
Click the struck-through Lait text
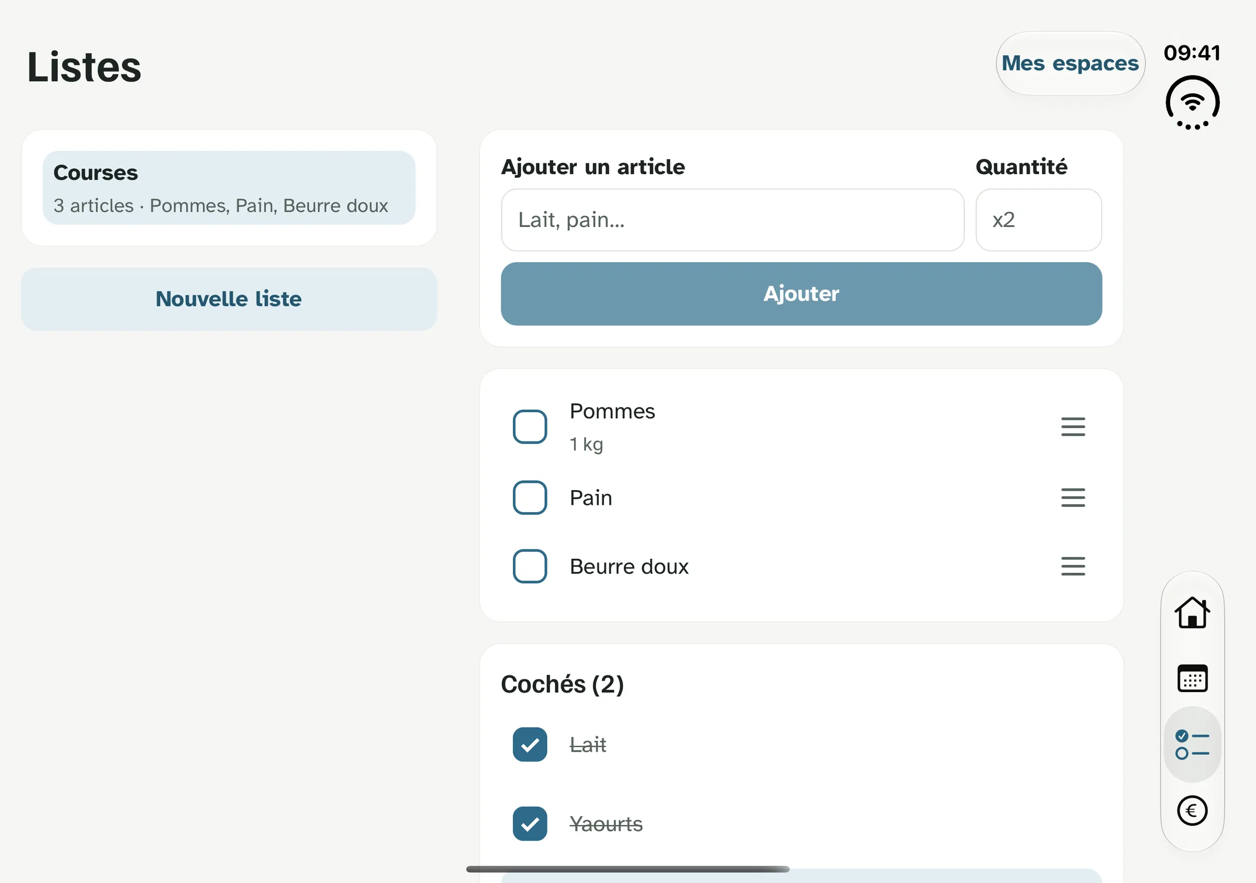[x=588, y=745]
